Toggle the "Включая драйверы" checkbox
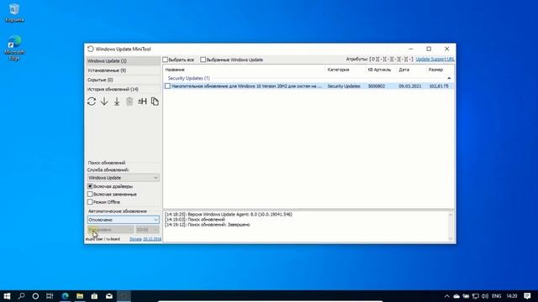 click(x=90, y=186)
